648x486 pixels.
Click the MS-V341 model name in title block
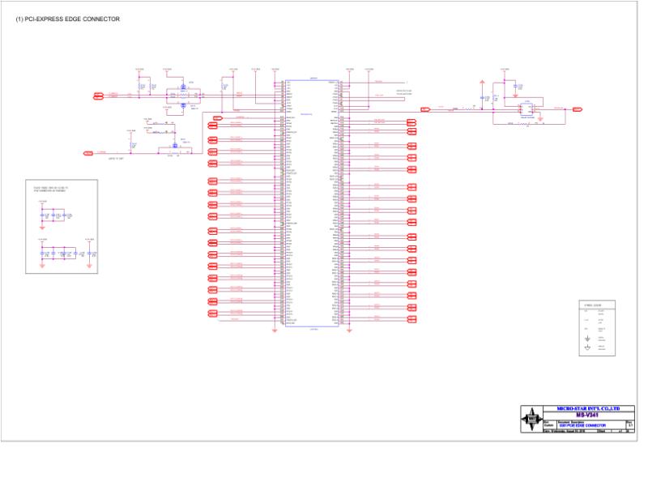586,415
